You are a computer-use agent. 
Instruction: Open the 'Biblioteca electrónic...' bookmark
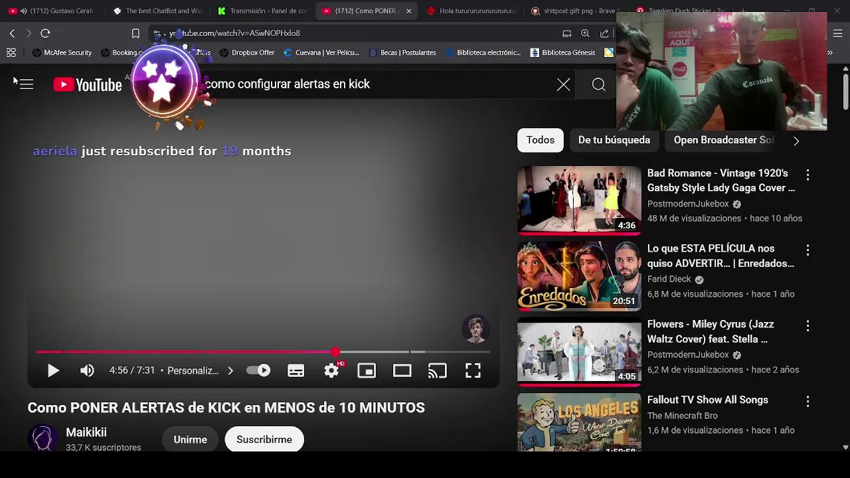coord(483,52)
